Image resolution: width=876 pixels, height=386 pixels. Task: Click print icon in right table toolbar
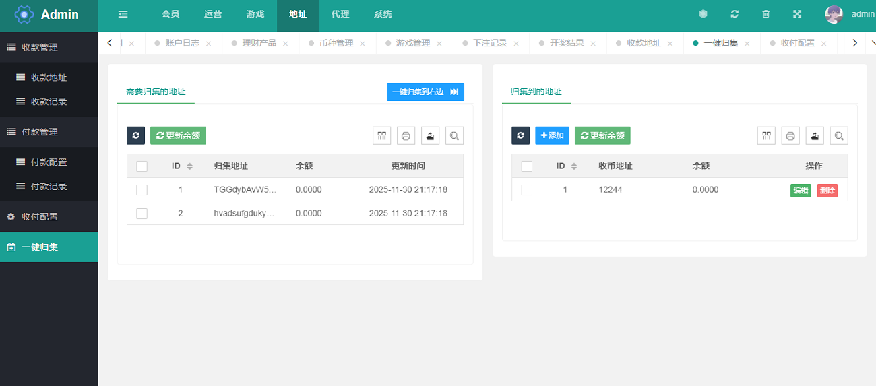(x=791, y=135)
